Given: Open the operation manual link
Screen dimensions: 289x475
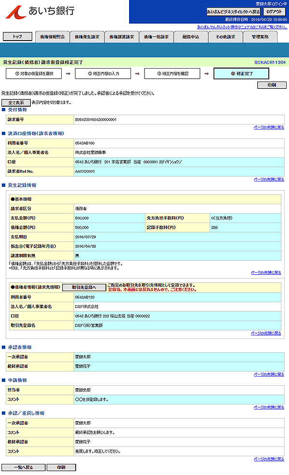Looking at the screenshot, I should 242,27.
